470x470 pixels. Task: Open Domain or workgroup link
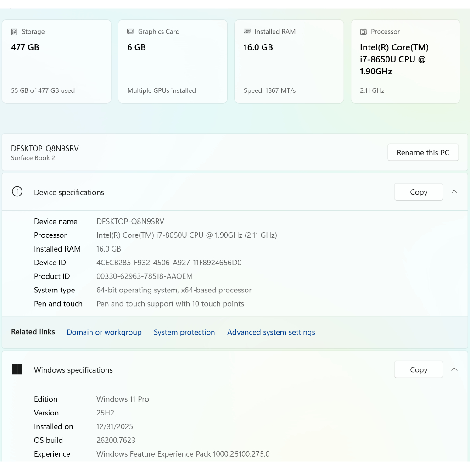[x=104, y=332]
